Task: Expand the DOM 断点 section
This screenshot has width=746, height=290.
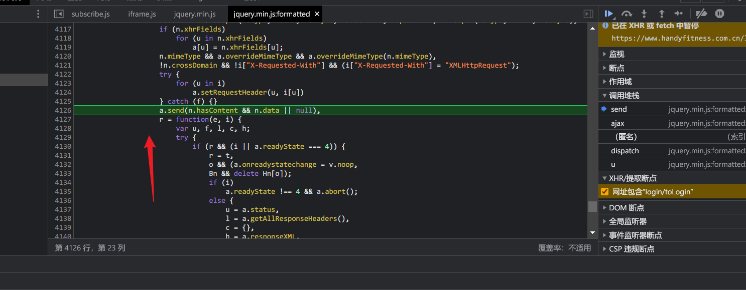Action: pos(672,207)
